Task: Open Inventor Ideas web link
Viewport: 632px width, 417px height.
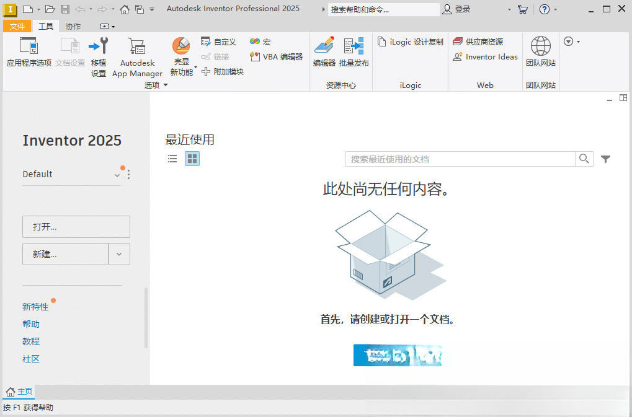Action: tap(485, 57)
